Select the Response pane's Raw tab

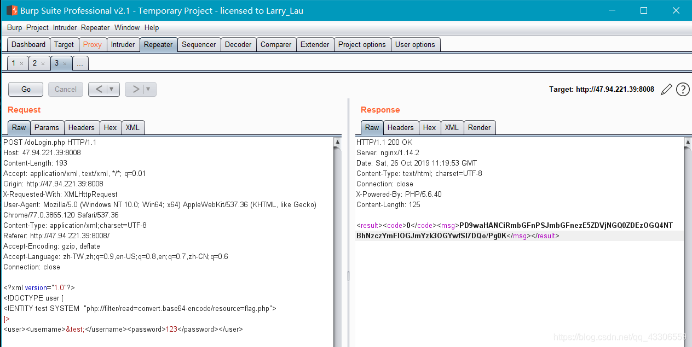[x=372, y=127]
